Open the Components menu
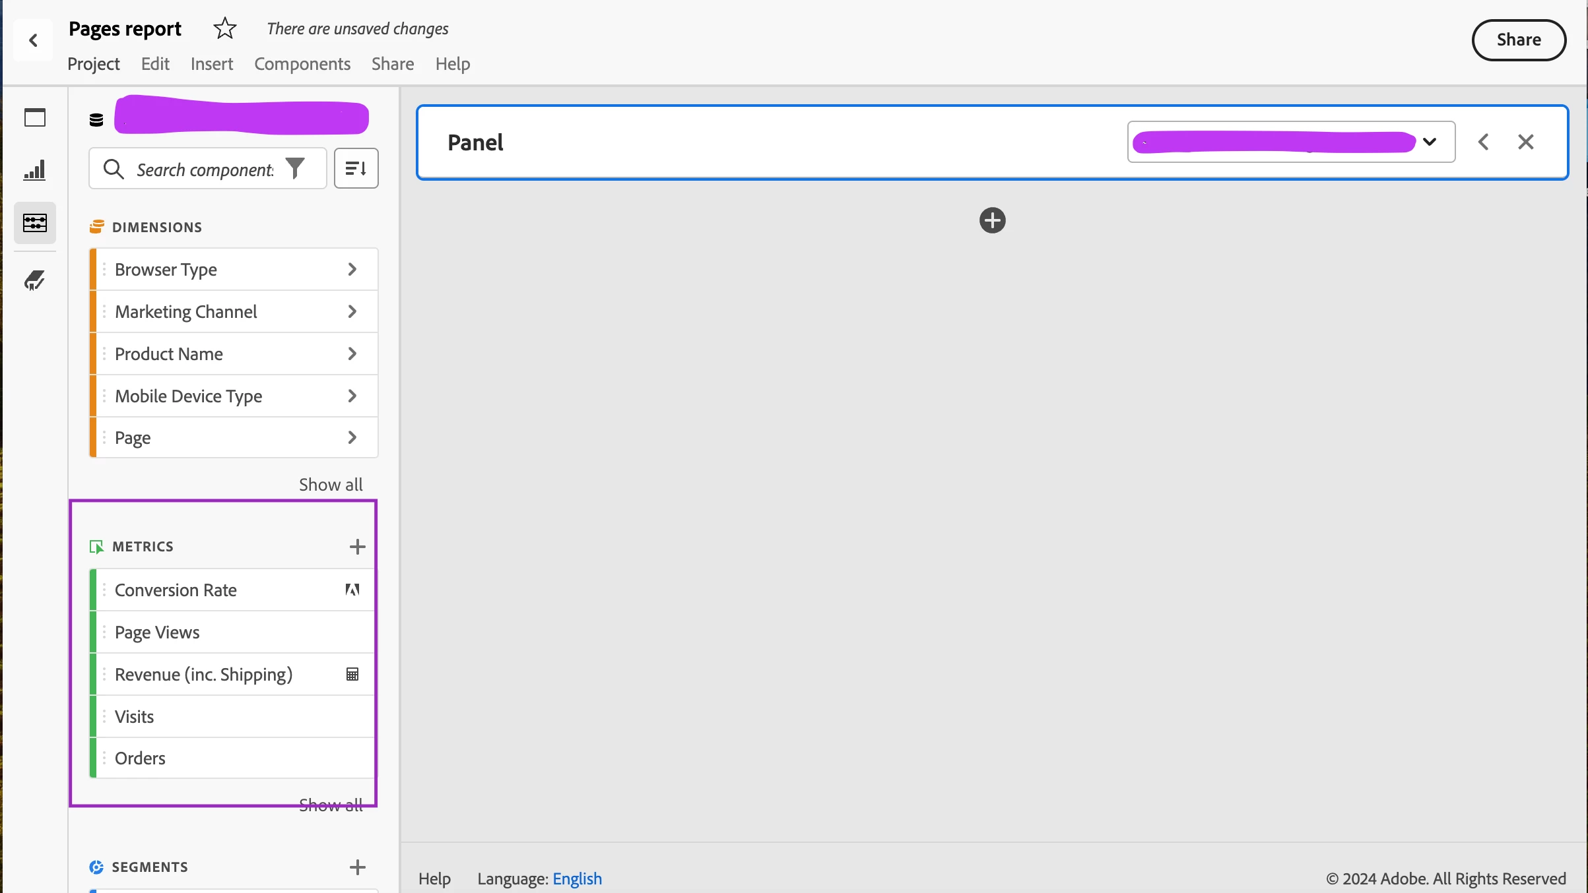Viewport: 1588px width, 893px height. 302,64
